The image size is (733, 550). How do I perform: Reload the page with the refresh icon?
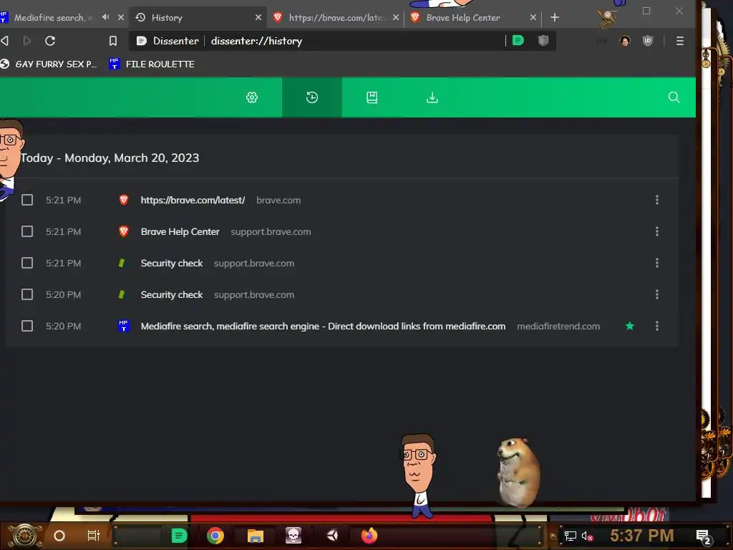pos(50,41)
